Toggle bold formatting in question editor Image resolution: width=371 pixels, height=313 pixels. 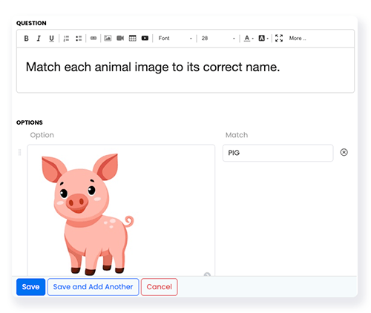tap(26, 39)
